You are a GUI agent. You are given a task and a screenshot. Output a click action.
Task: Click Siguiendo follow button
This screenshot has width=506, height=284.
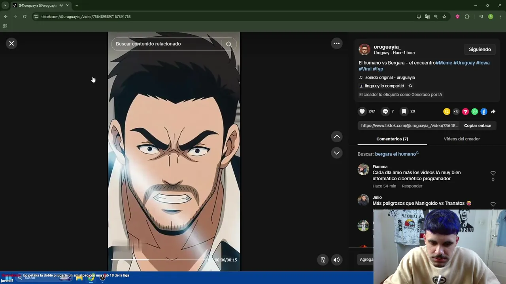pos(480,49)
